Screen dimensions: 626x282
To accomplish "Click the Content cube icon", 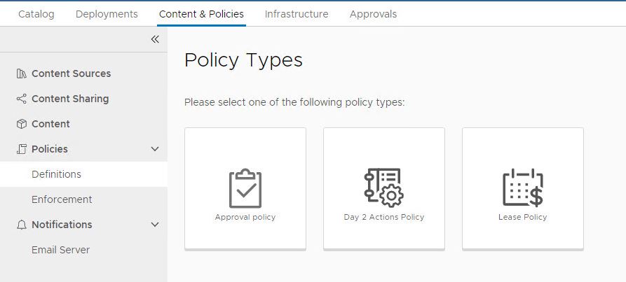I will [x=21, y=124].
